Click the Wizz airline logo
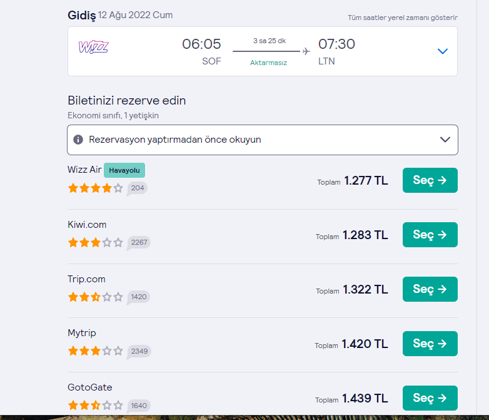The width and height of the screenshot is (489, 420). point(93,47)
